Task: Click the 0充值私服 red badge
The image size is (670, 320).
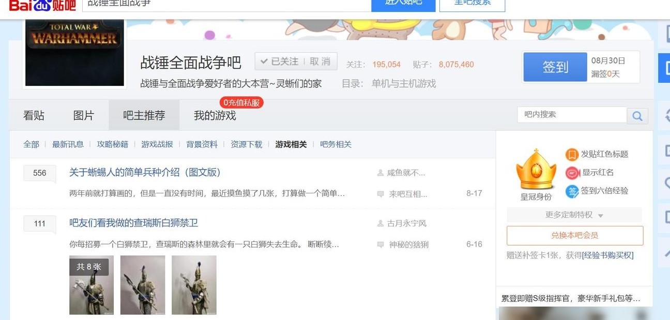Action: point(241,102)
